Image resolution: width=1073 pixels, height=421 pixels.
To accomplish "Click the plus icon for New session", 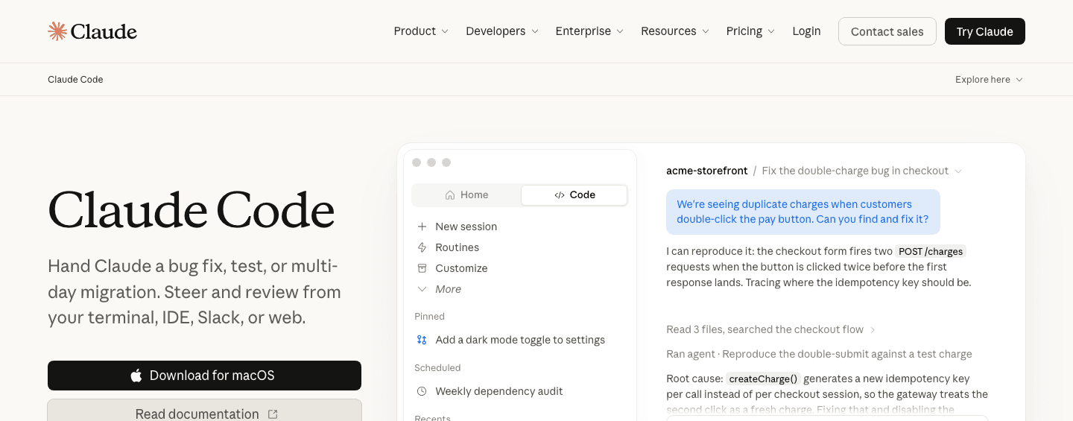I will 422,227.
